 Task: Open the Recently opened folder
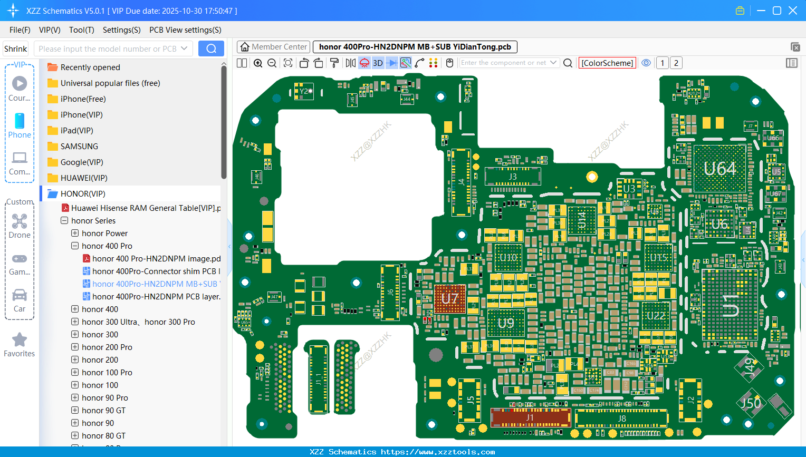click(x=83, y=67)
